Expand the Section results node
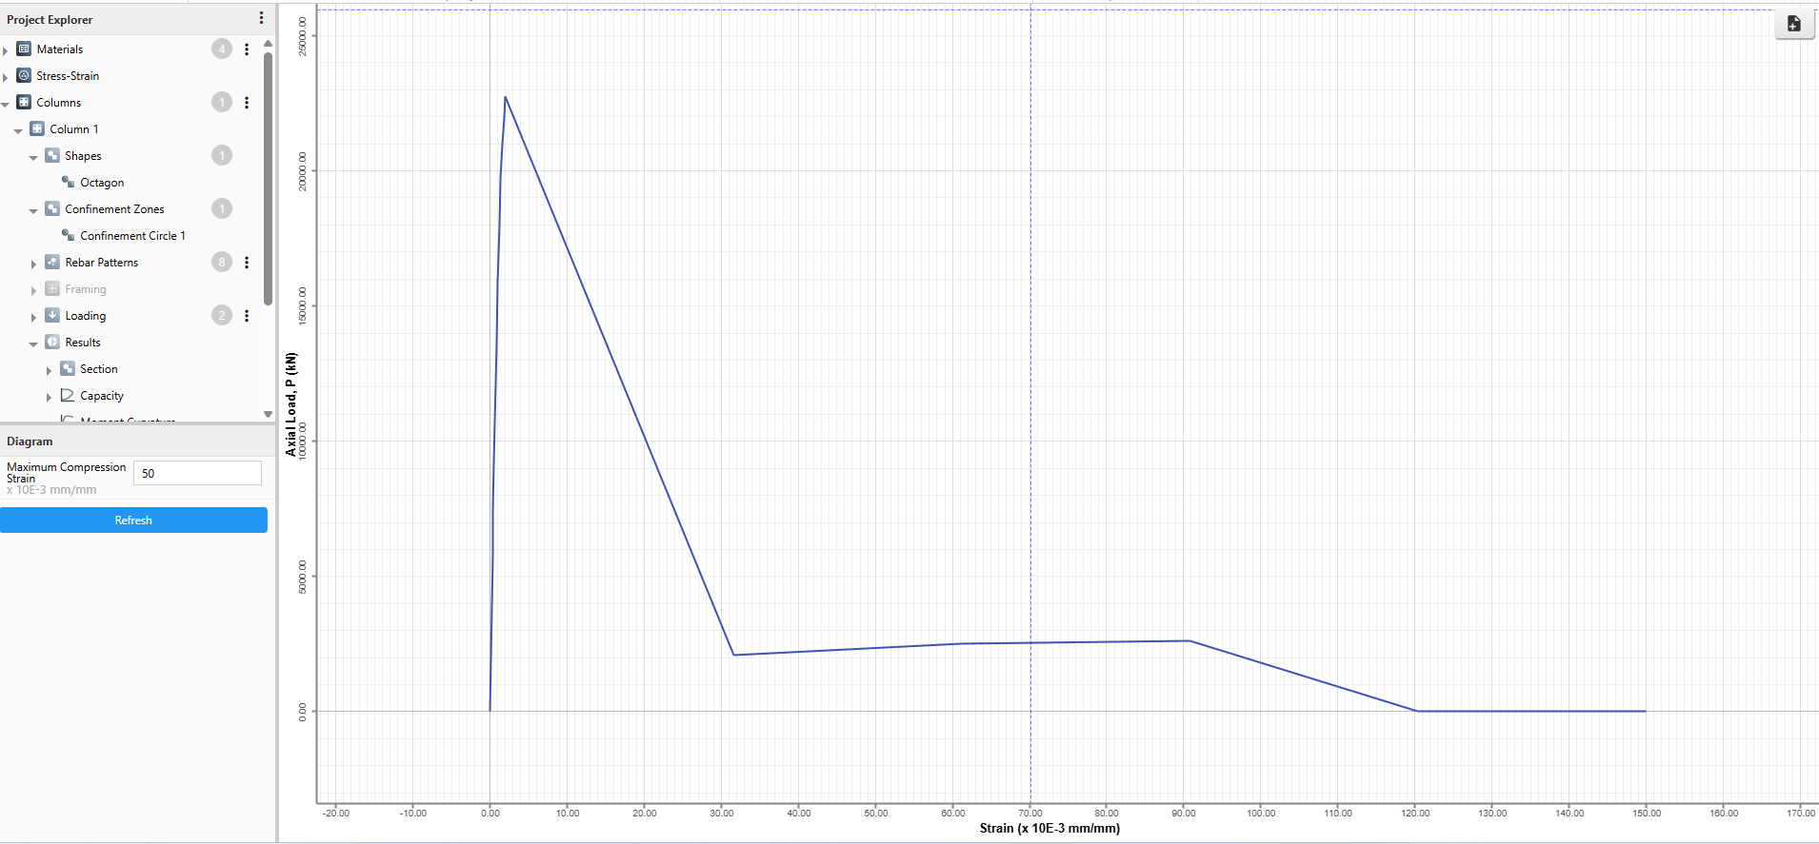Viewport: 1819px width, 844px height. (49, 370)
